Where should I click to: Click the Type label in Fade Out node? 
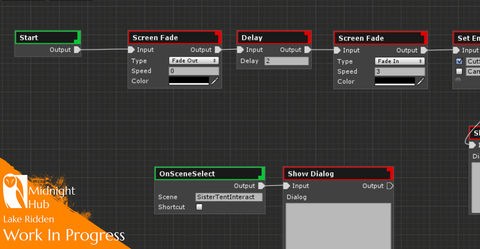tap(139, 61)
